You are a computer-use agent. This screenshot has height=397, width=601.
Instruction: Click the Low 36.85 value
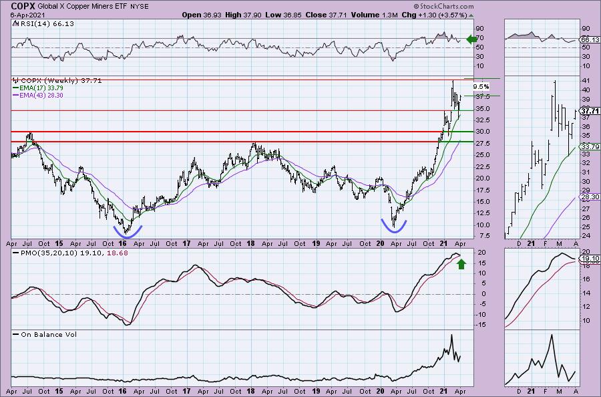point(284,15)
